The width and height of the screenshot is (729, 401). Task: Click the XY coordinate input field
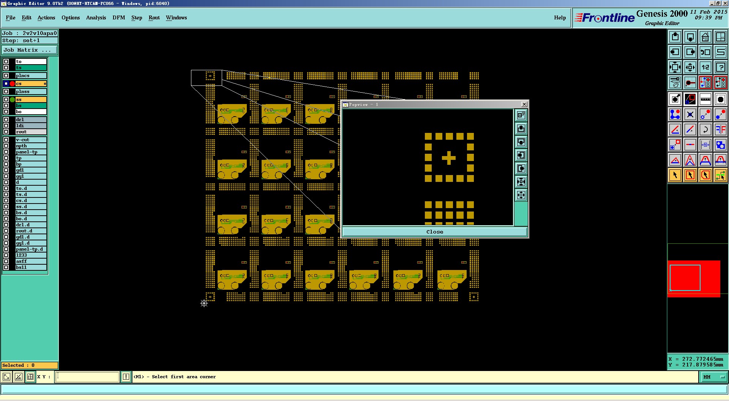87,377
